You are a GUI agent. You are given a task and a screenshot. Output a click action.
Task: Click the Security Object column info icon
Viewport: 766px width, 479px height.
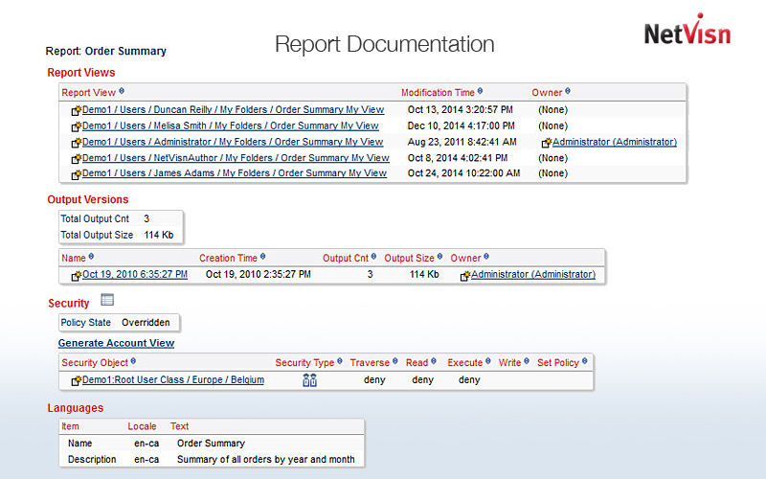coord(134,362)
